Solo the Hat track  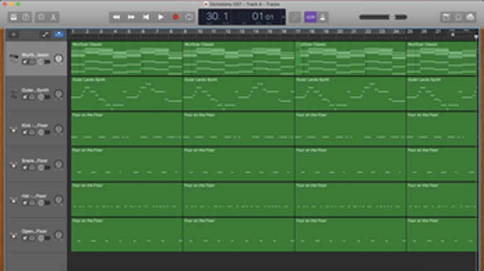32,203
